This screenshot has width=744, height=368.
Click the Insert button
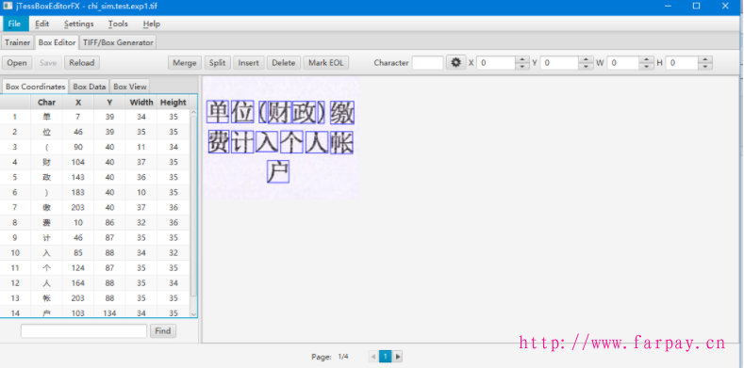[249, 62]
